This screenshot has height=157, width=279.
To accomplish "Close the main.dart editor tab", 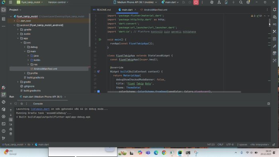I will click(136, 10).
